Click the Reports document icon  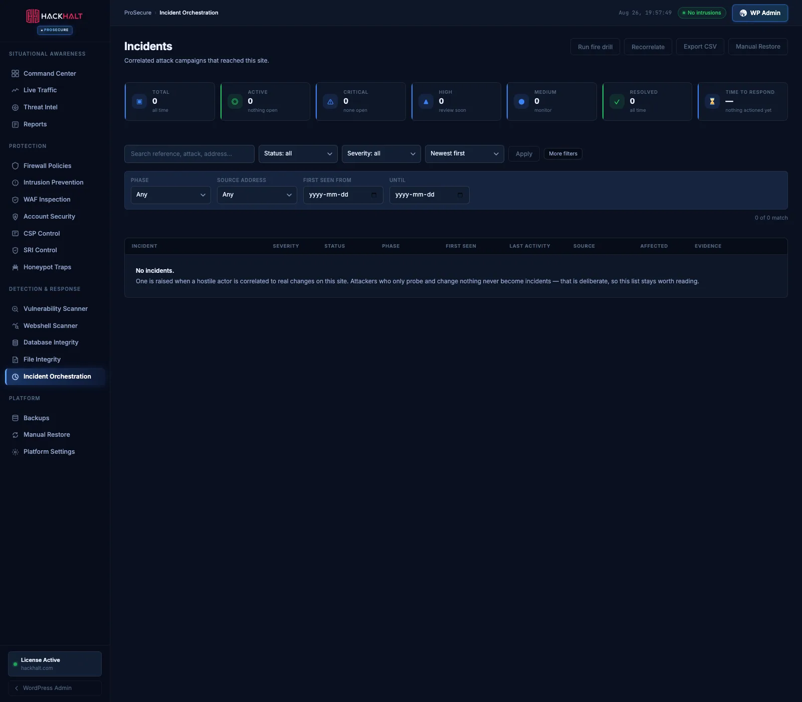click(15, 124)
